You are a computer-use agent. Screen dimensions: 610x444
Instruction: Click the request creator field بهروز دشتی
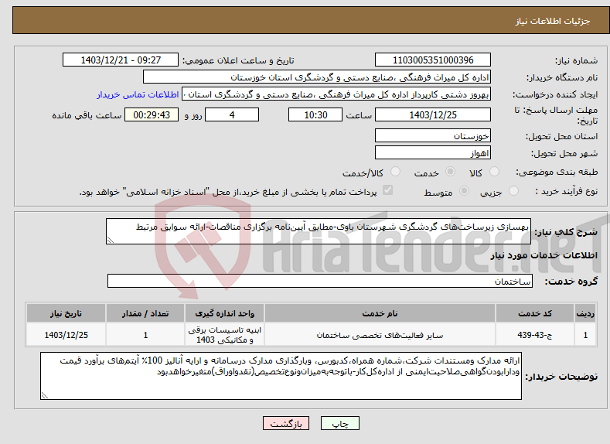tap(336, 94)
